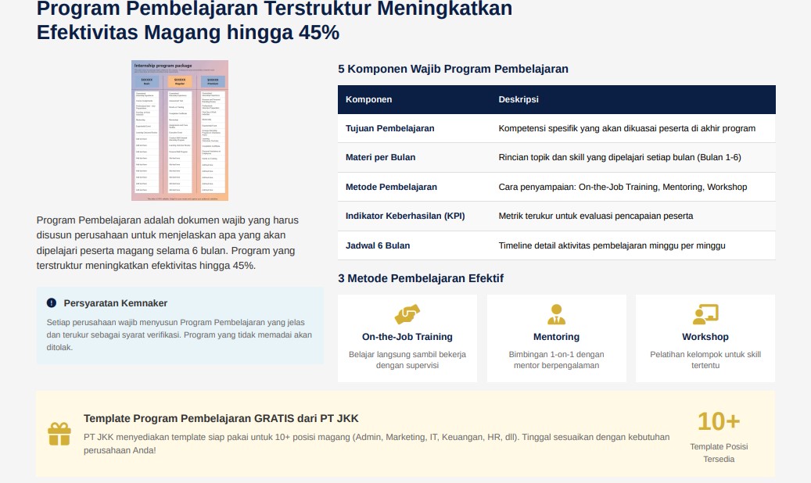Click the 10+ template count number
The width and height of the screenshot is (811, 483).
pyautogui.click(x=718, y=422)
